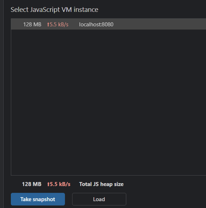The width and height of the screenshot is (206, 208).
Task: Click the bold 5.5 kB/s total rate
Action: (x=59, y=184)
